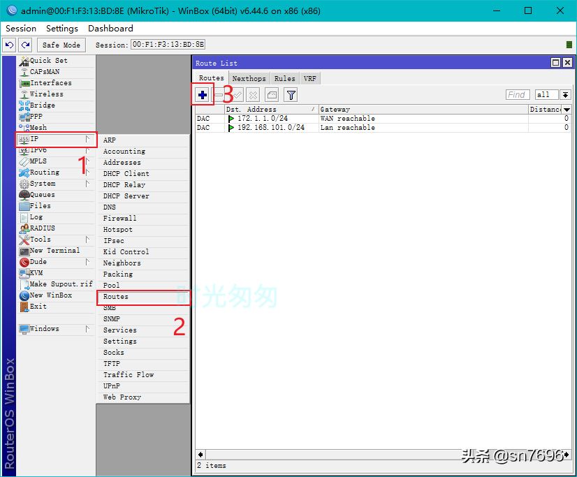
Task: Open Wireless from the sidebar
Action: pyautogui.click(x=57, y=94)
